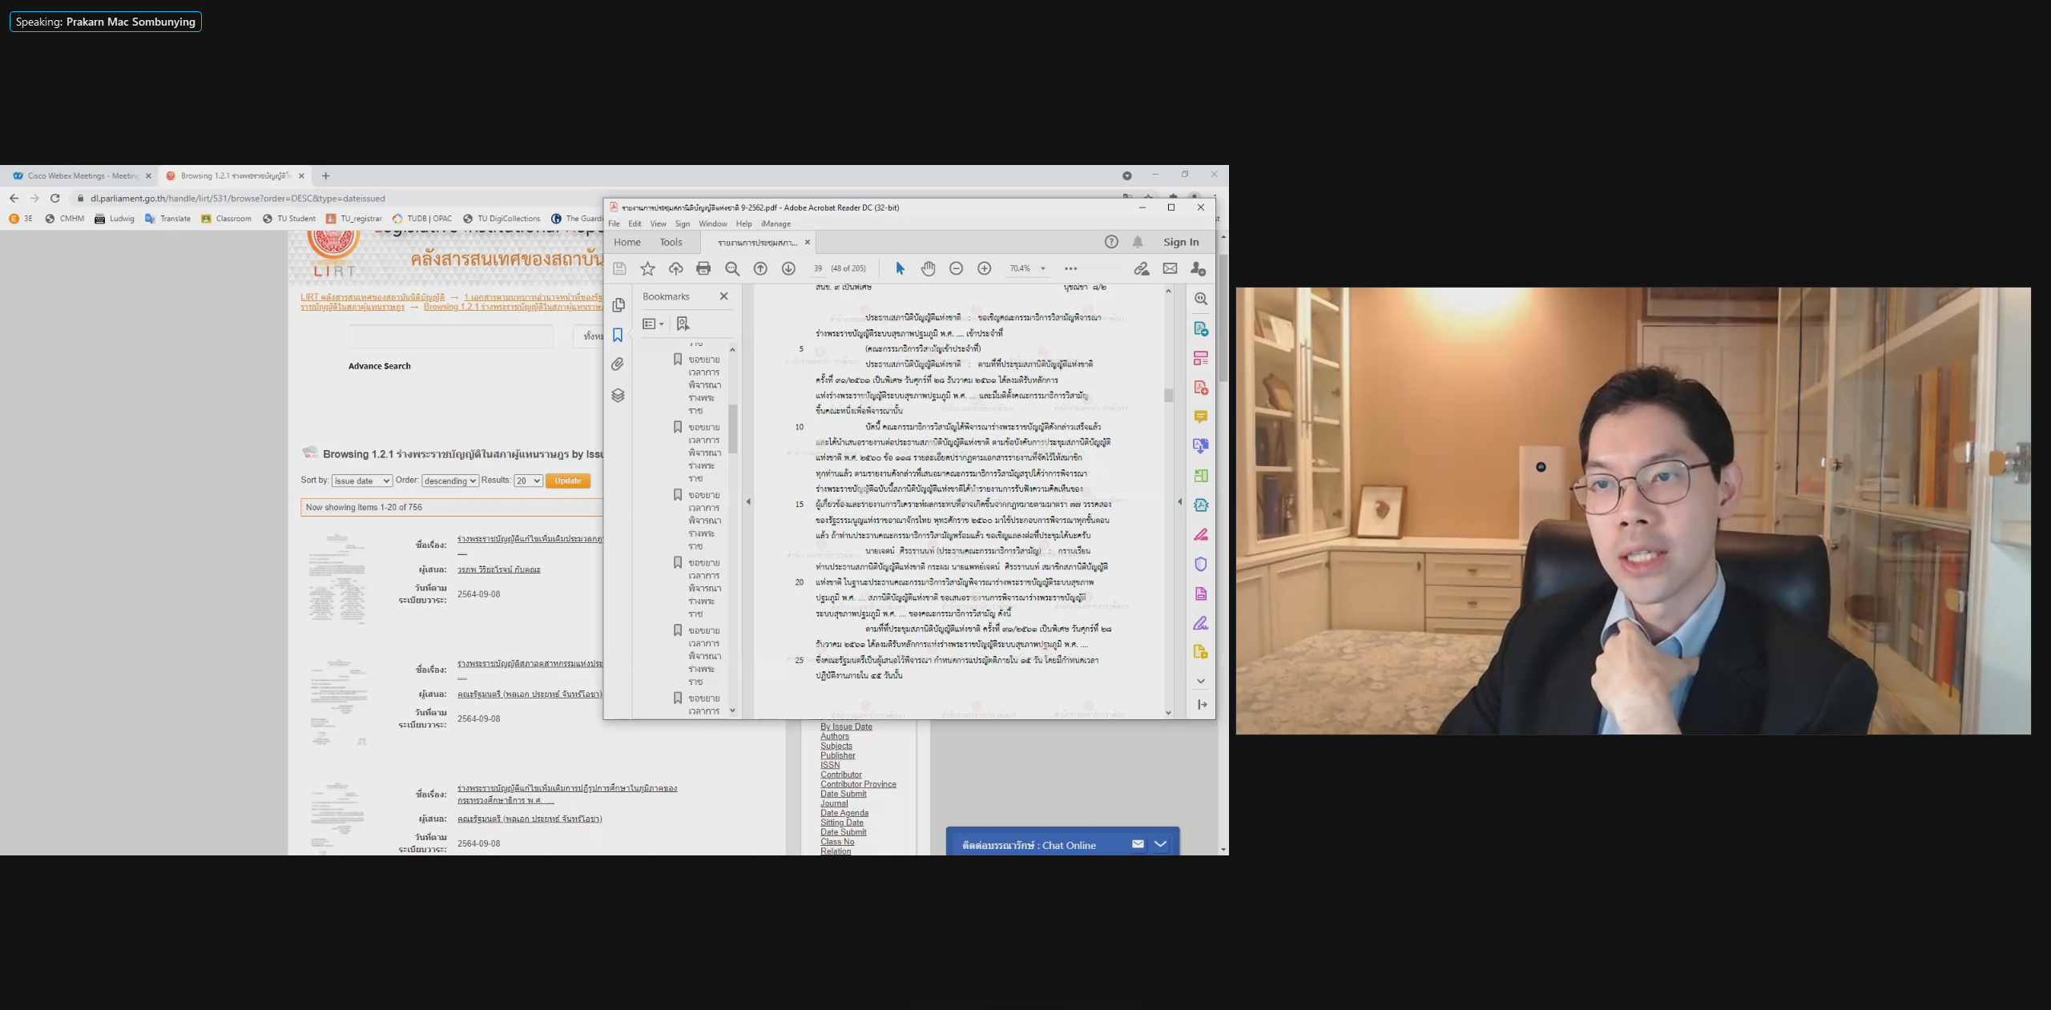The image size is (2051, 1010).
Task: Select the Hand pan tool
Action: click(928, 268)
